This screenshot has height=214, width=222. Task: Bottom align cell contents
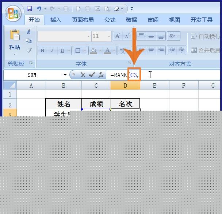[x=161, y=36]
